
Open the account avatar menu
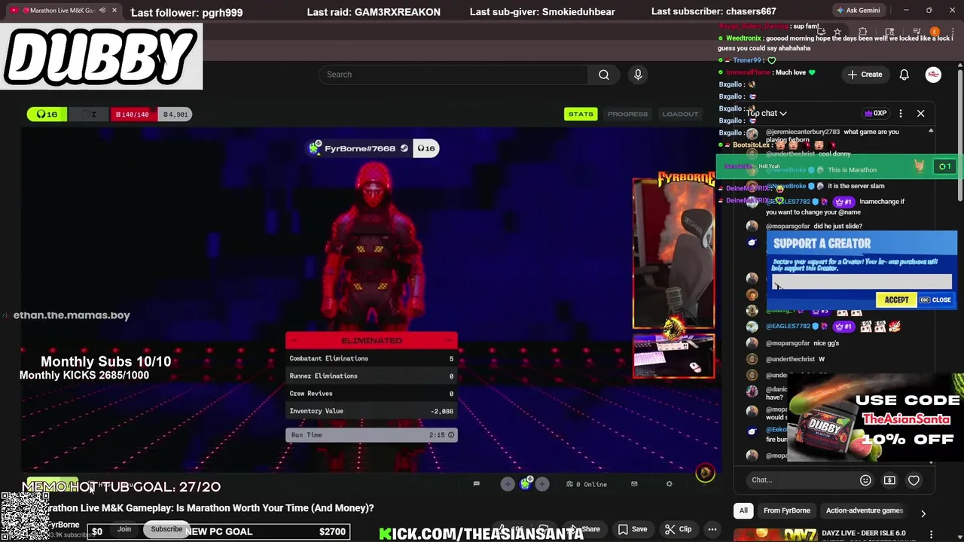[933, 75]
